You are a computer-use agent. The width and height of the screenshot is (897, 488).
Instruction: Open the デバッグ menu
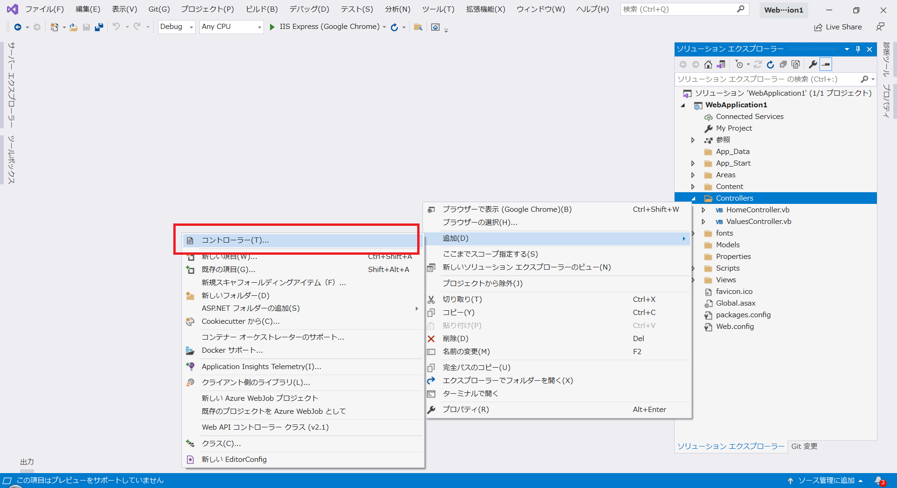(308, 8)
